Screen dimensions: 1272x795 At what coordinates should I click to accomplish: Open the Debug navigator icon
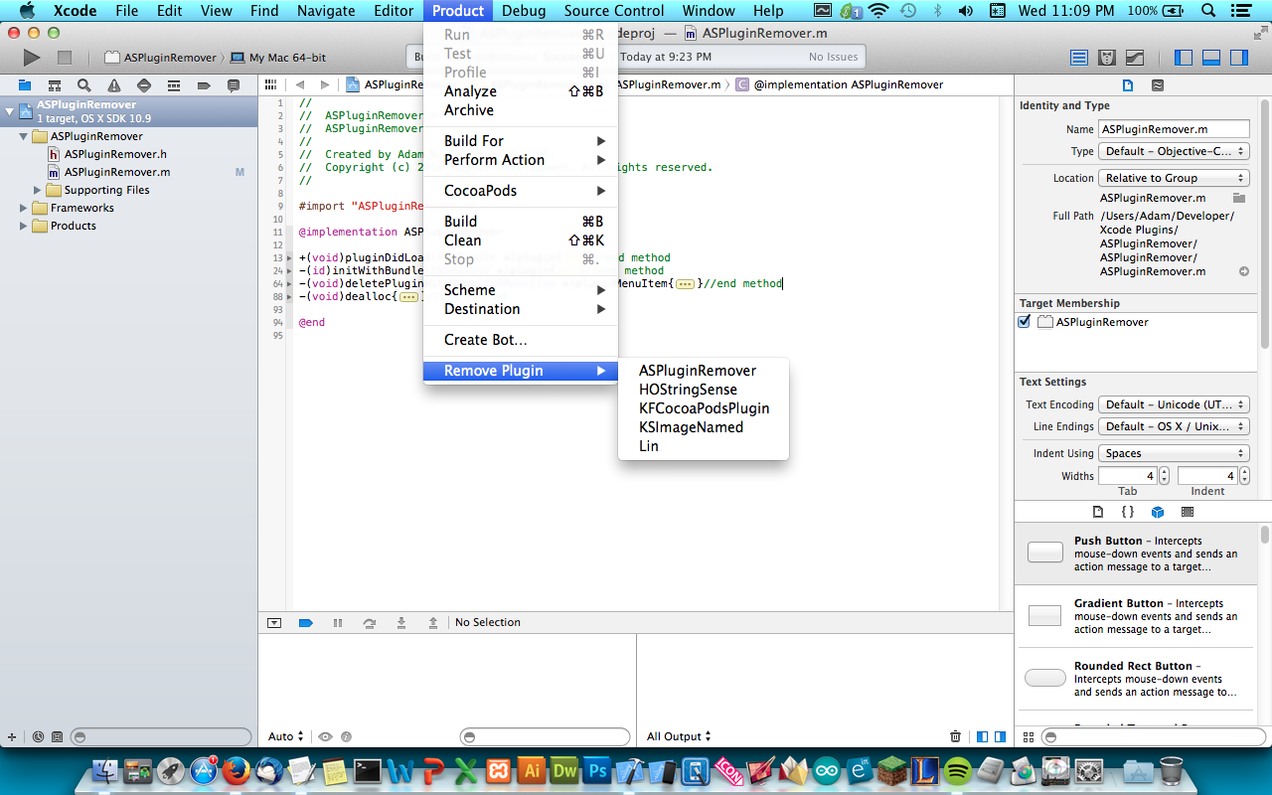click(174, 85)
